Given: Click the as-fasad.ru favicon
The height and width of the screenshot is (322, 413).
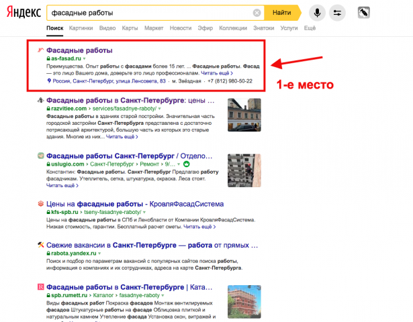Looking at the screenshot, I should point(40,50).
